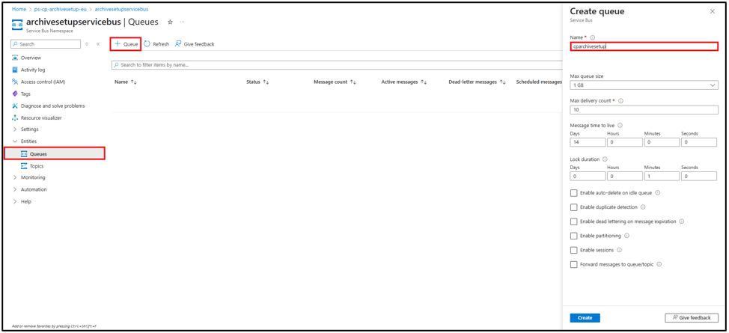Viewport: 729px width, 333px height.
Task: Click the Tags icon in sidebar
Action: click(x=15, y=94)
